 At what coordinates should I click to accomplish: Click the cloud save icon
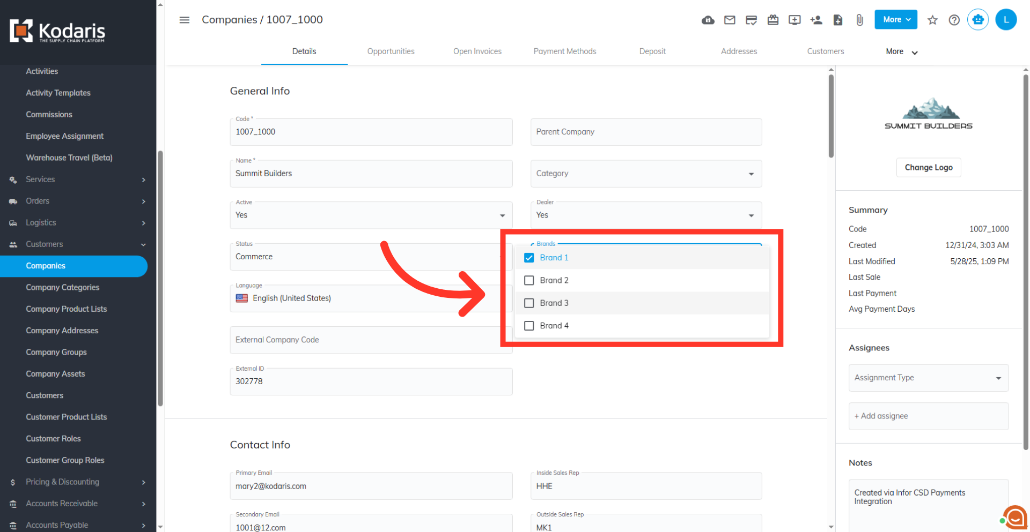[x=708, y=20]
